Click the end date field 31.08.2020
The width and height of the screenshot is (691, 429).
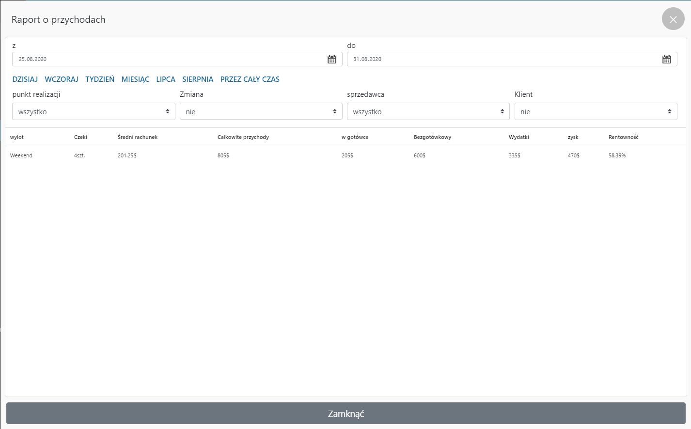(504, 59)
